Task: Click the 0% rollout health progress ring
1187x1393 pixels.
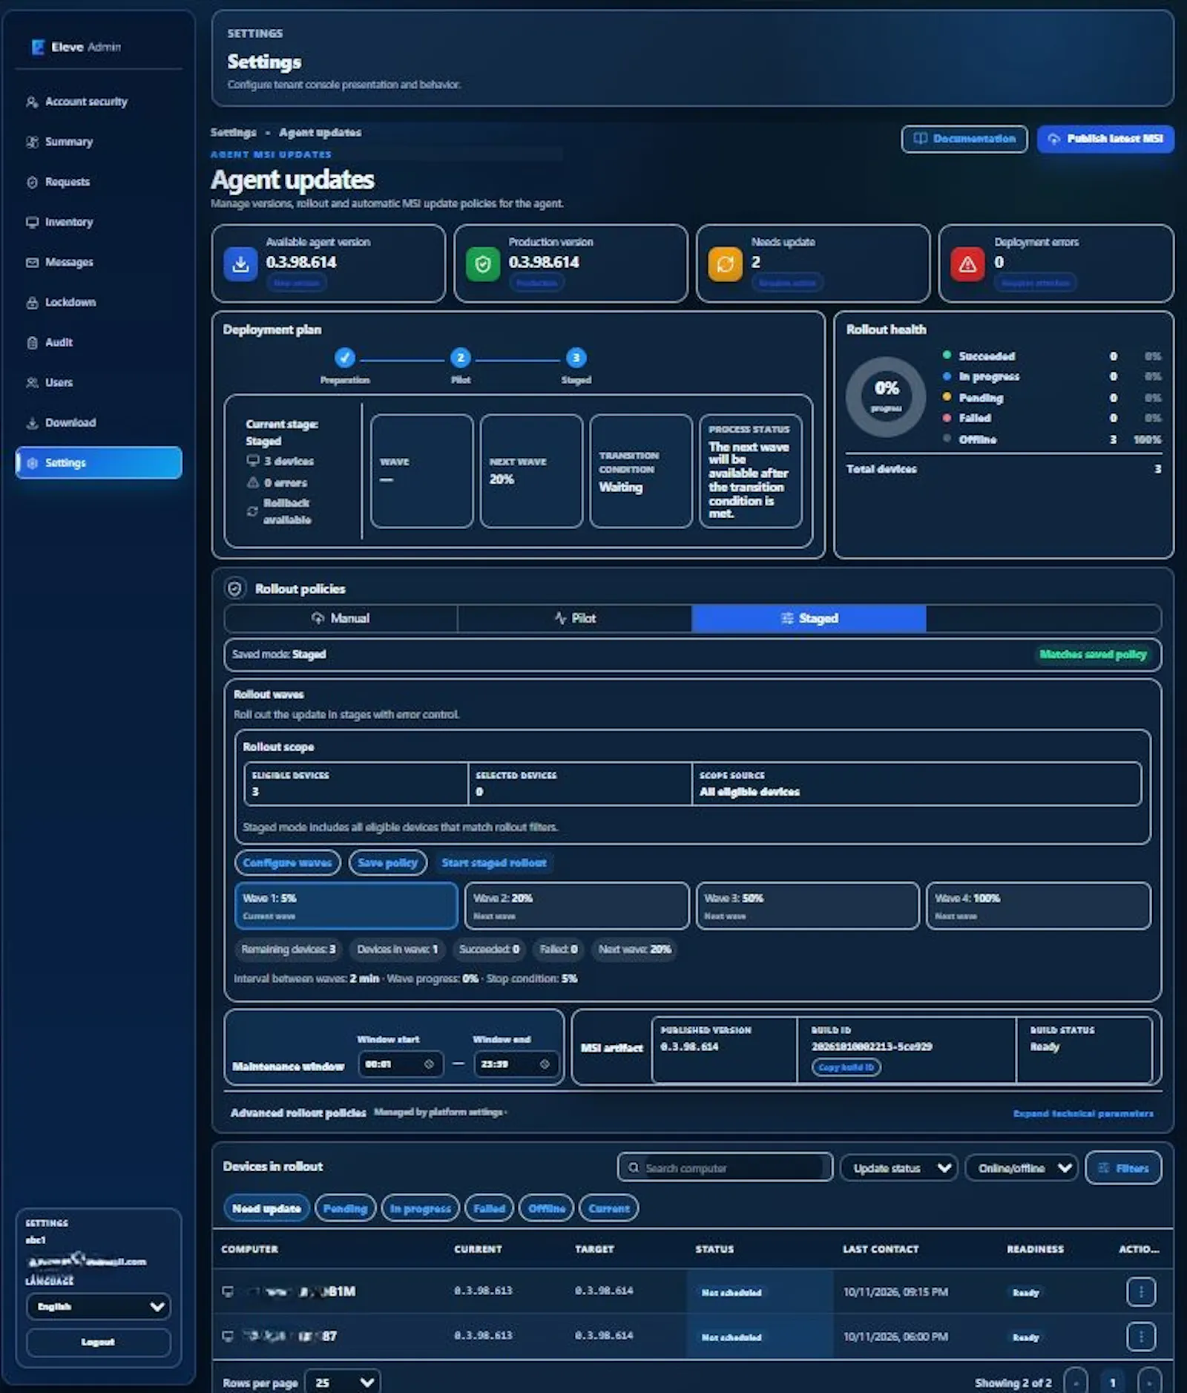Action: pyautogui.click(x=886, y=397)
